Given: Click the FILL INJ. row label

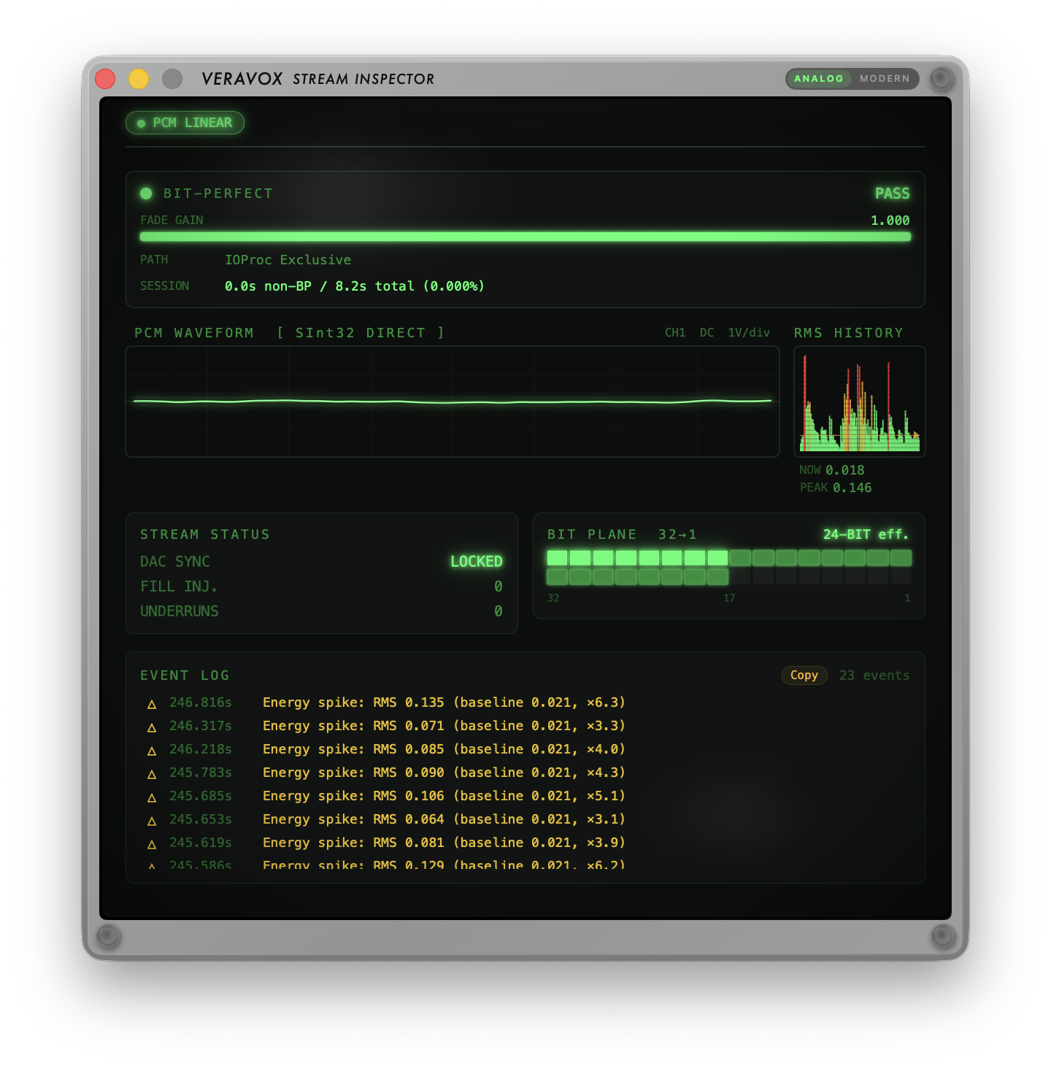Looking at the screenshot, I should (x=179, y=586).
